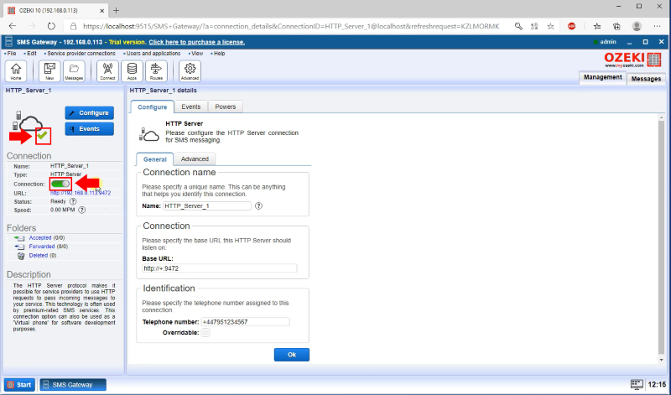Open the browser settings ellipsis menu
This screenshot has width=671, height=395.
pos(658,26)
